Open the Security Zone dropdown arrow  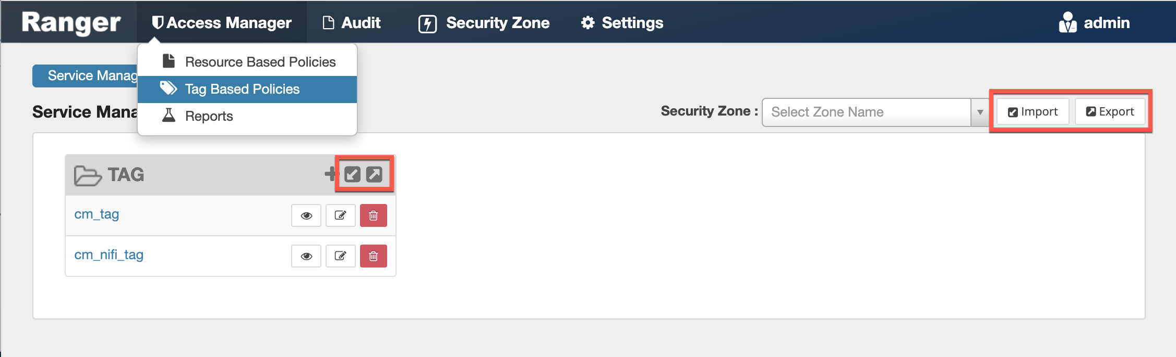click(x=980, y=112)
